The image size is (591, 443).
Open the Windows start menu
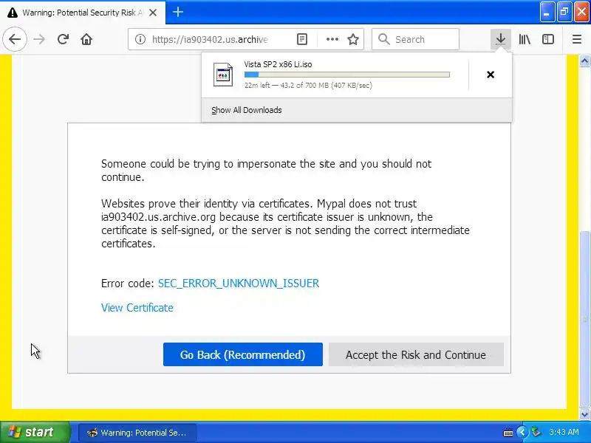[35, 432]
